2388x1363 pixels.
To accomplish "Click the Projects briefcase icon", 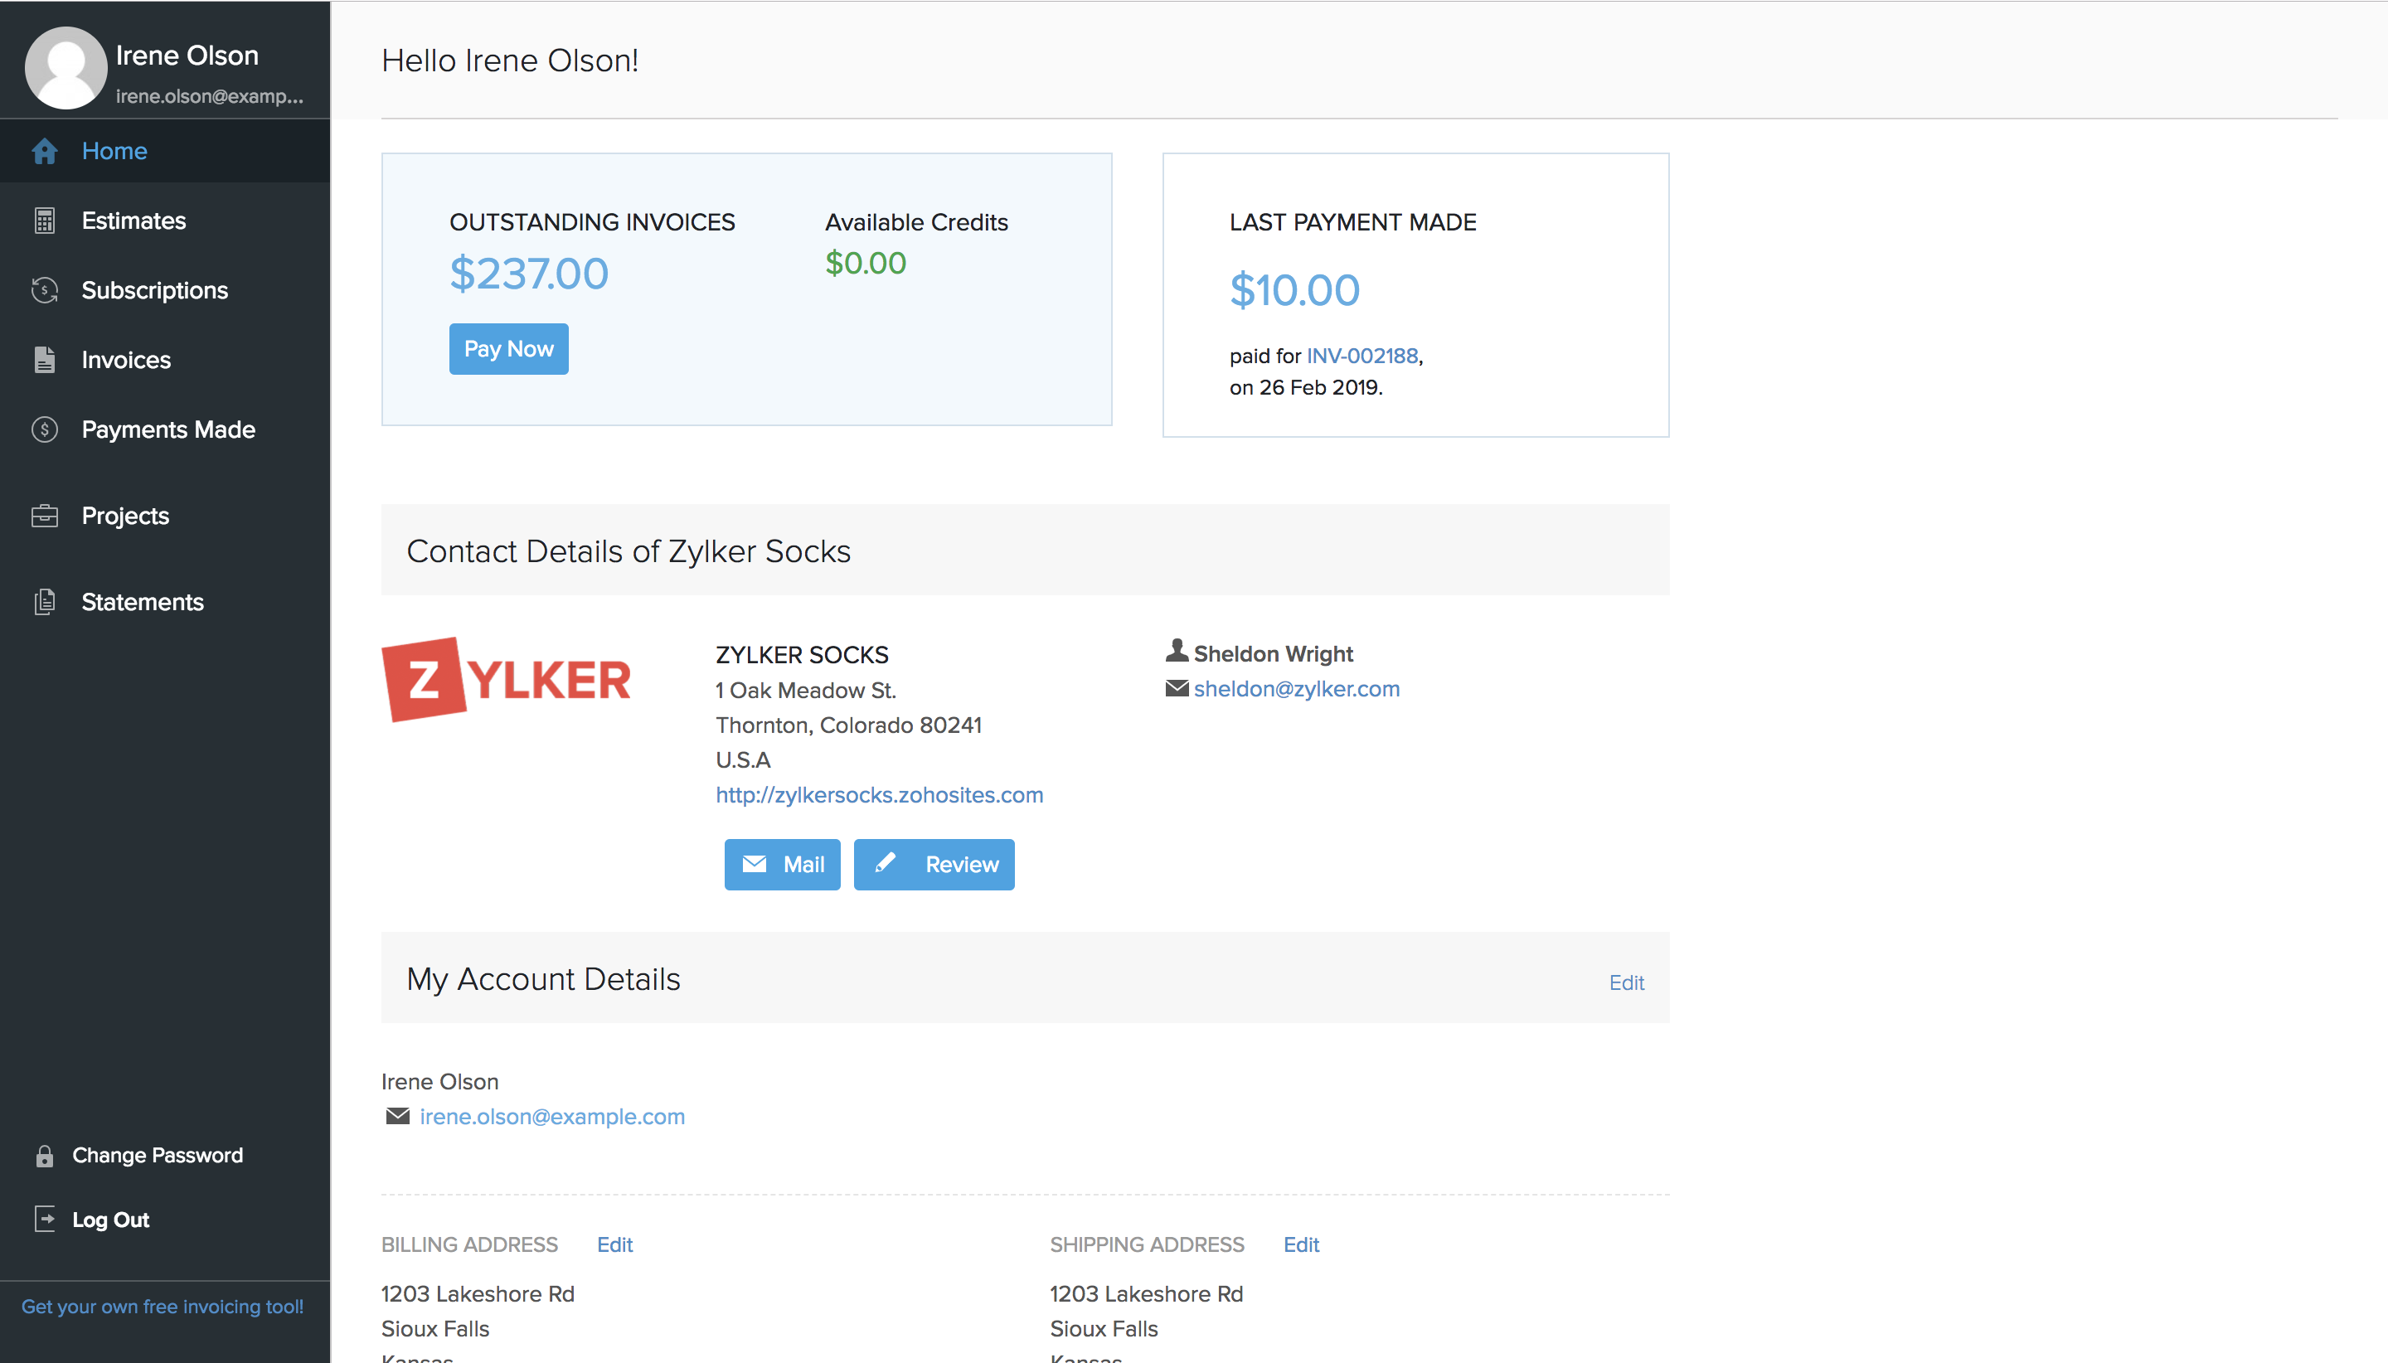I will (x=44, y=516).
